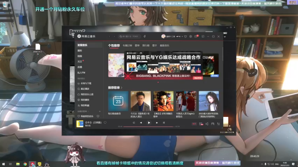Viewport: 298px width, 167px height.
Task: Open 歌手 tab
Action: pyautogui.click(x=155, y=45)
